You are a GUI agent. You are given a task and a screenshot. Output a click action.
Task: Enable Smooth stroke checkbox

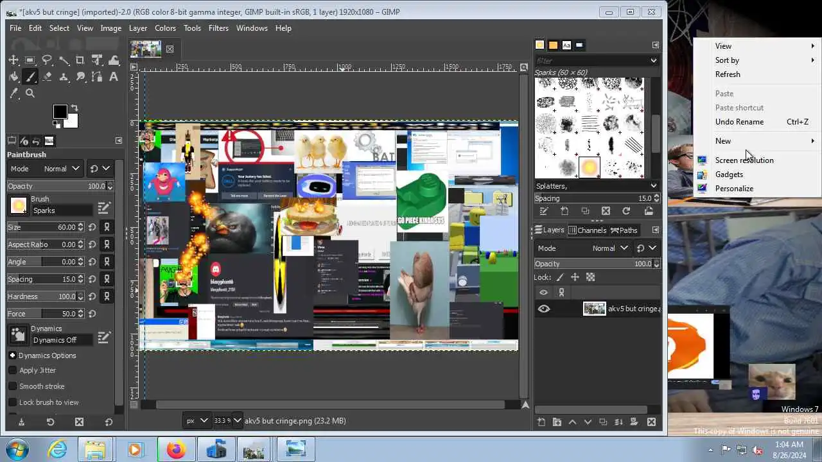tap(13, 386)
